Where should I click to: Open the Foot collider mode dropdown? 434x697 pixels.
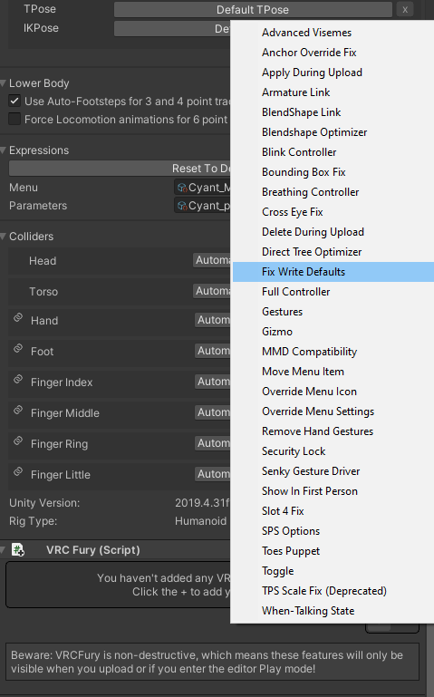pos(213,351)
